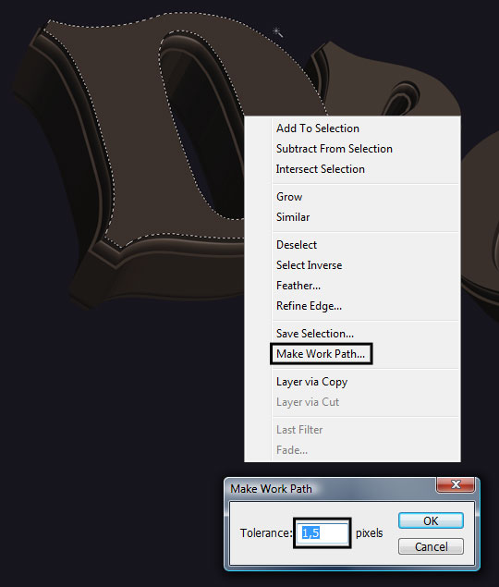Close the Make Work Path dialog
Image resolution: width=499 pixels, height=587 pixels.
456,484
